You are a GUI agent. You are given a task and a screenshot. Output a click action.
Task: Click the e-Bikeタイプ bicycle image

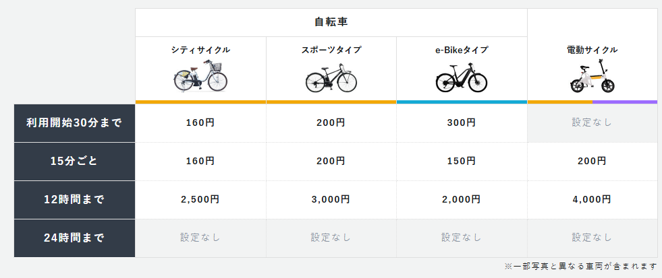click(x=462, y=78)
